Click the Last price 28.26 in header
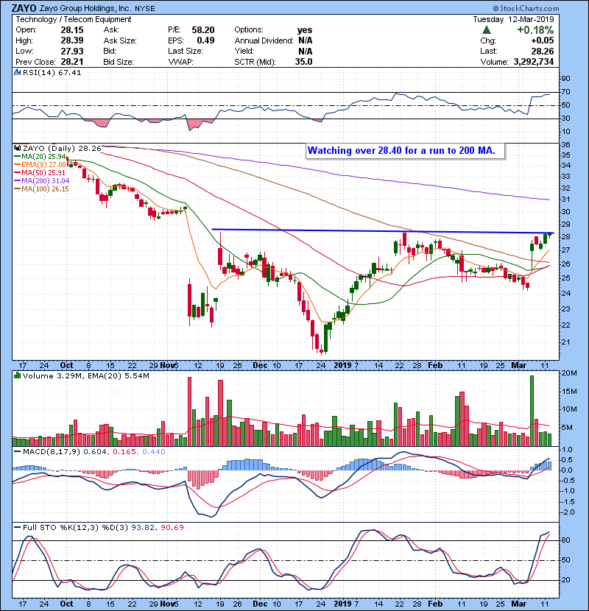 (543, 51)
